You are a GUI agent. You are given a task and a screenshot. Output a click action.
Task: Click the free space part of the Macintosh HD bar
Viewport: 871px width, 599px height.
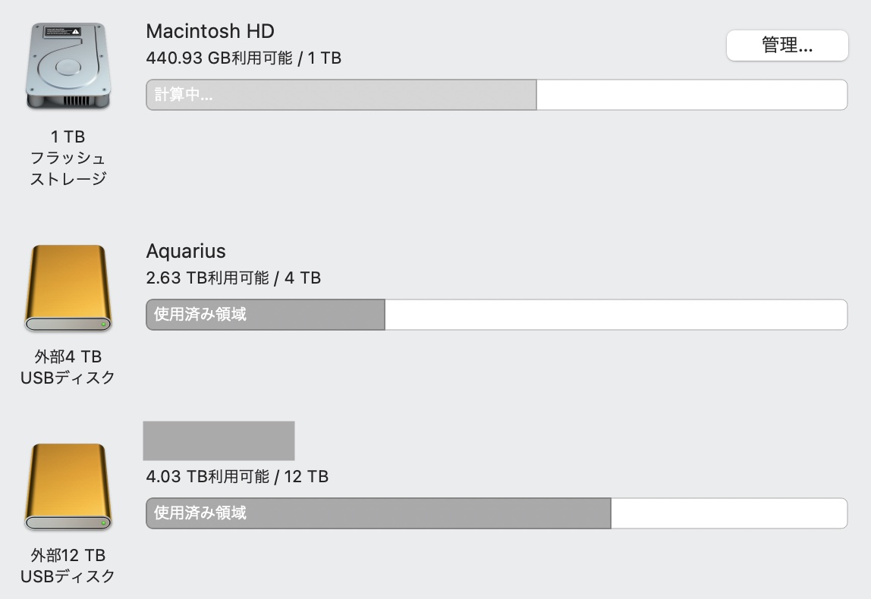(691, 95)
